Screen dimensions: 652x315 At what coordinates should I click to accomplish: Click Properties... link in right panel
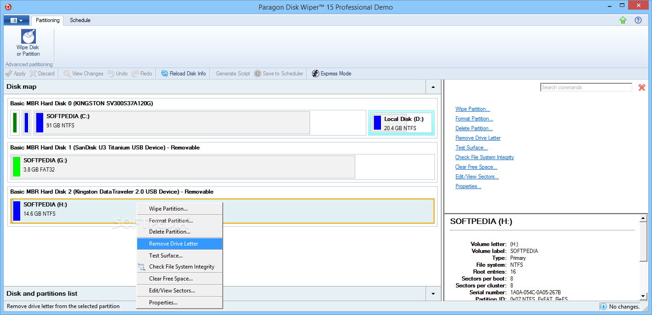coord(468,186)
